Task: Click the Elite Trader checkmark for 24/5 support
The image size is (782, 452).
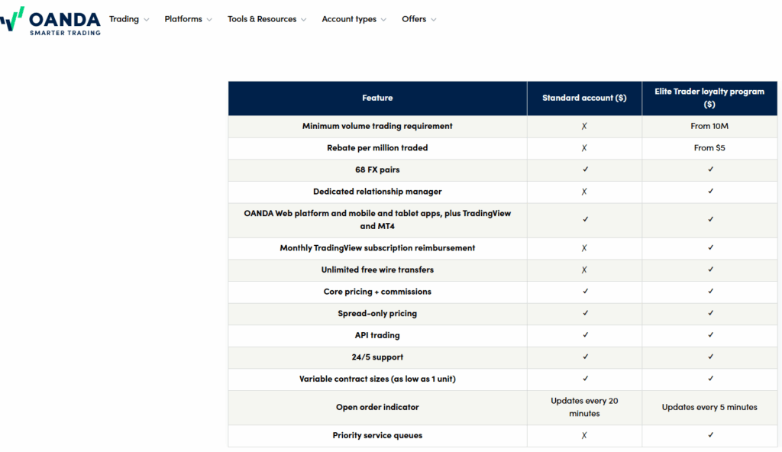Action: (711, 357)
